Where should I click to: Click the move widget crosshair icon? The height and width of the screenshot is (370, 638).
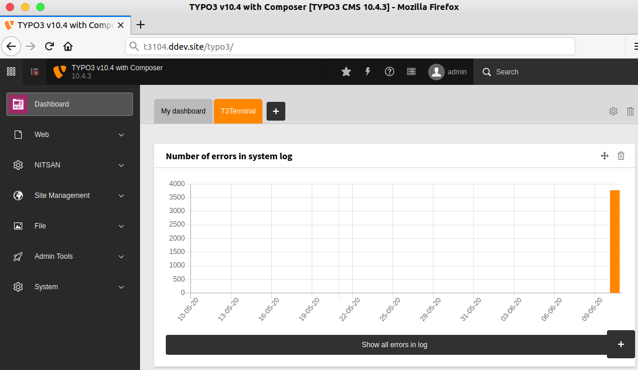[x=604, y=156]
